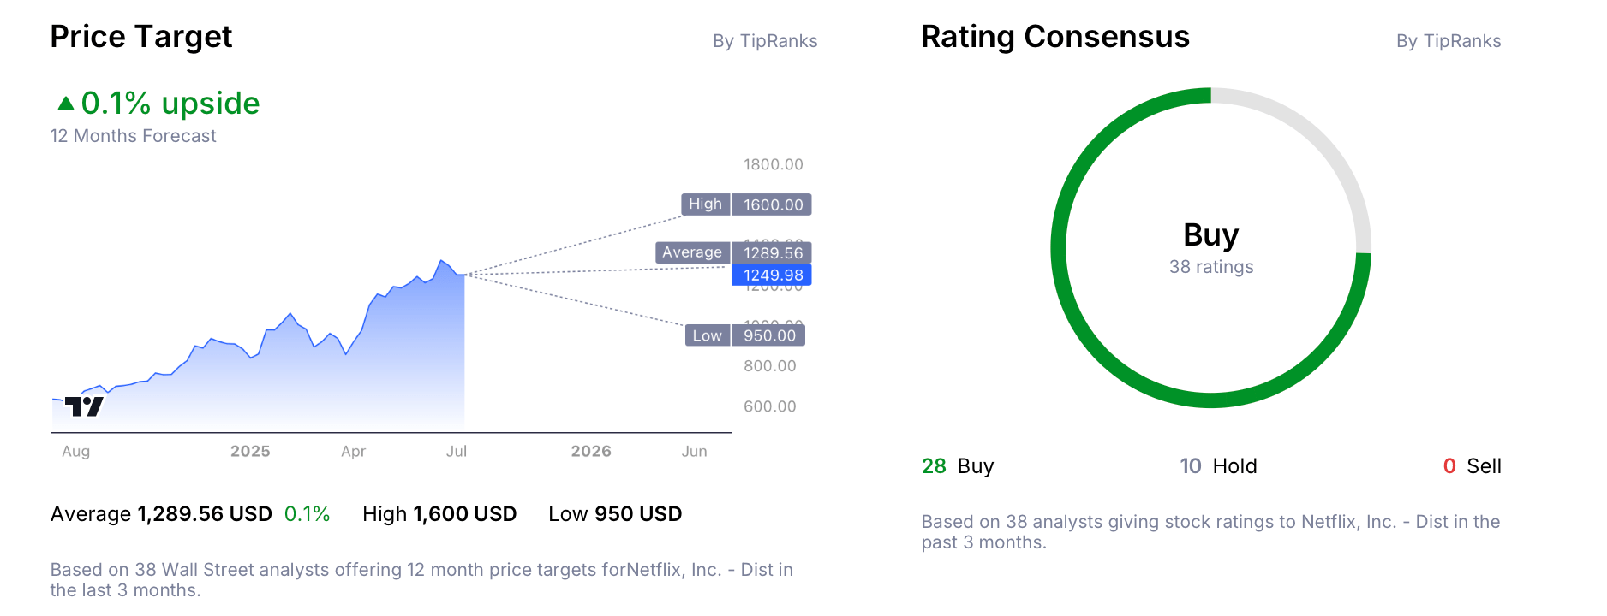Click the Buy label inside the donut
Image resolution: width=1607 pixels, height=616 pixels.
(1210, 235)
